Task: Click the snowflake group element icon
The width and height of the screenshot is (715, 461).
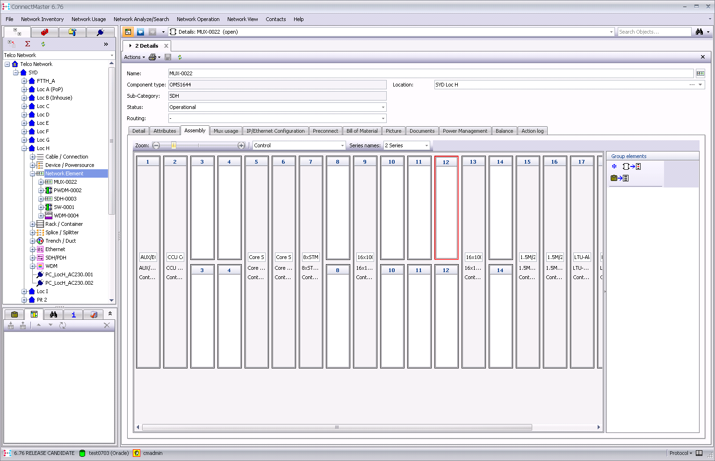Action: [614, 166]
